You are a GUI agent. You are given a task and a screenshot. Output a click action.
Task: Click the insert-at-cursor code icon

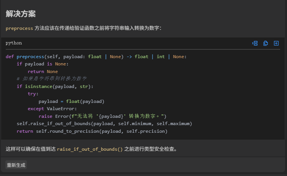(x=255, y=43)
